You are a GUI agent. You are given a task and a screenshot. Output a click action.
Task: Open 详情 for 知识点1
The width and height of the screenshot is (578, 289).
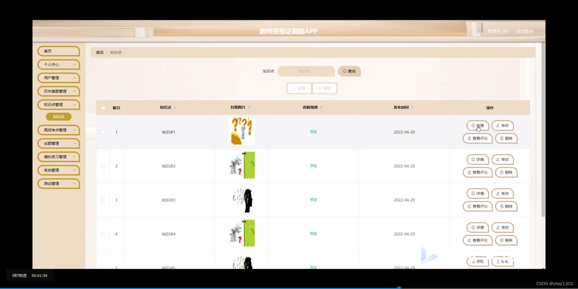tap(477, 126)
